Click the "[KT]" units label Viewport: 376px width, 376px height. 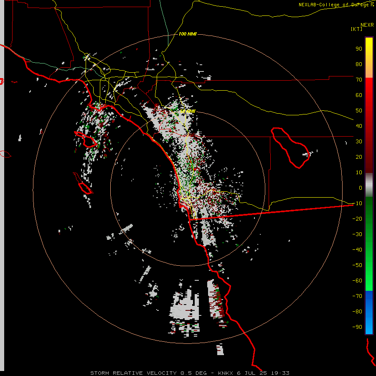[x=357, y=29]
